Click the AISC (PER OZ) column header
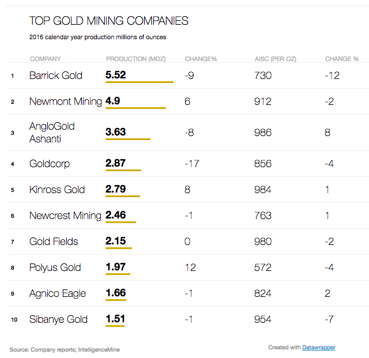 [x=275, y=59]
